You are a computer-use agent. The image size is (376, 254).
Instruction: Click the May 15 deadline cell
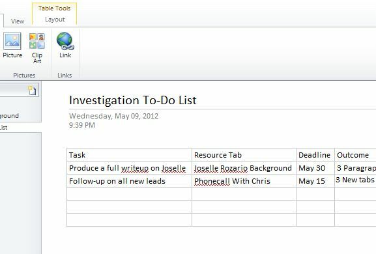pos(315,180)
